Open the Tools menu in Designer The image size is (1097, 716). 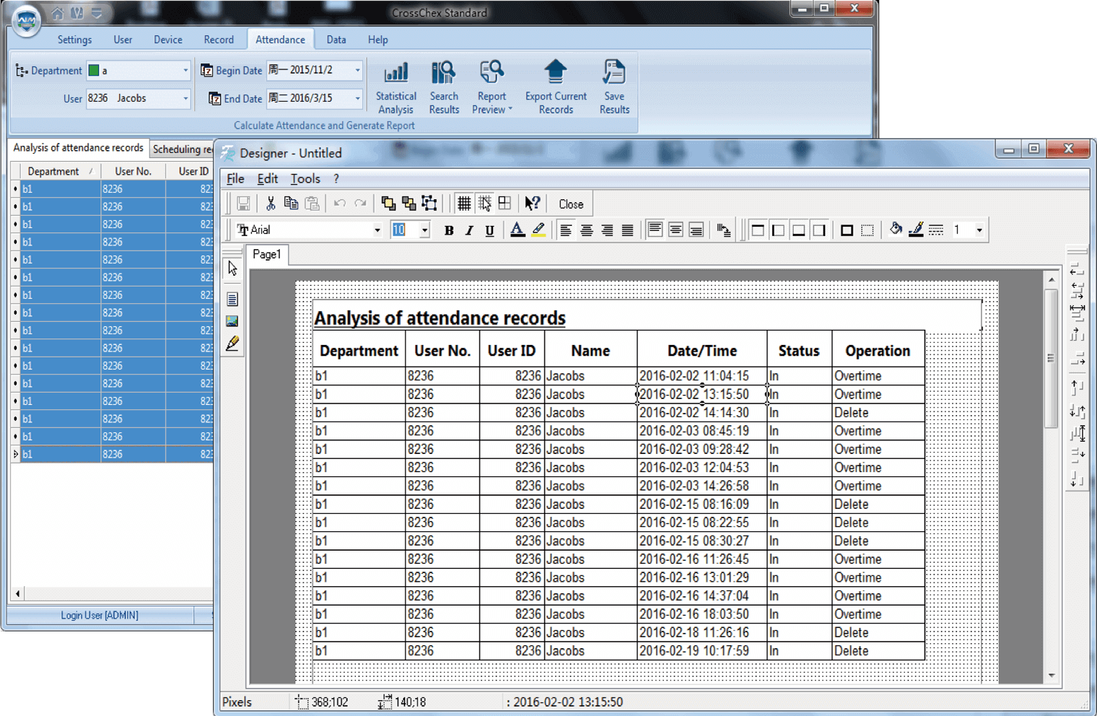[305, 179]
